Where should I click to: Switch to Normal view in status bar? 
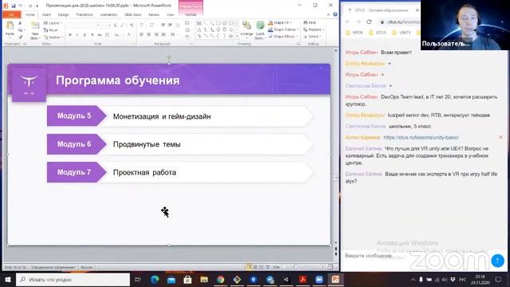249,267
